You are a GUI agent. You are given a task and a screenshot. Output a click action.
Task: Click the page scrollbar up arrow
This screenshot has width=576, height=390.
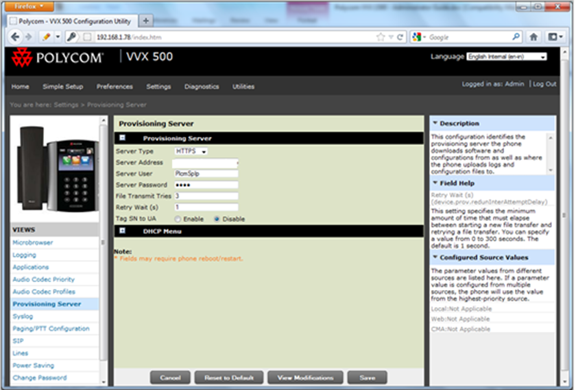565,52
